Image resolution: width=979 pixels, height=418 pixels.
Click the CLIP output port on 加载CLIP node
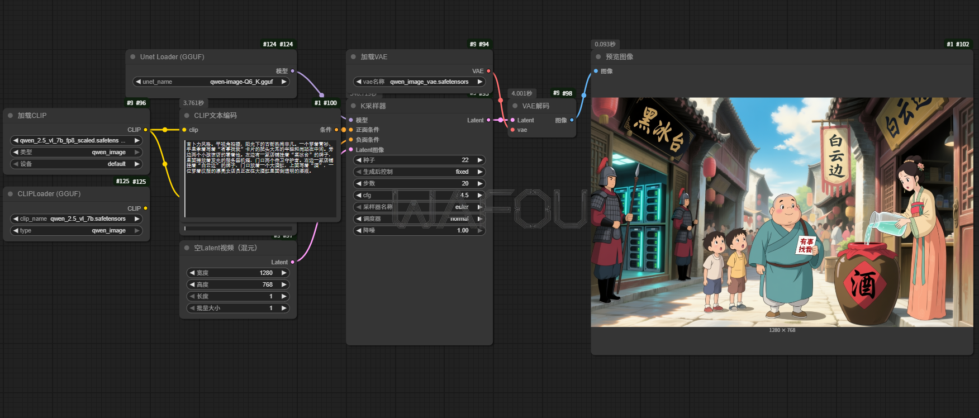click(145, 130)
